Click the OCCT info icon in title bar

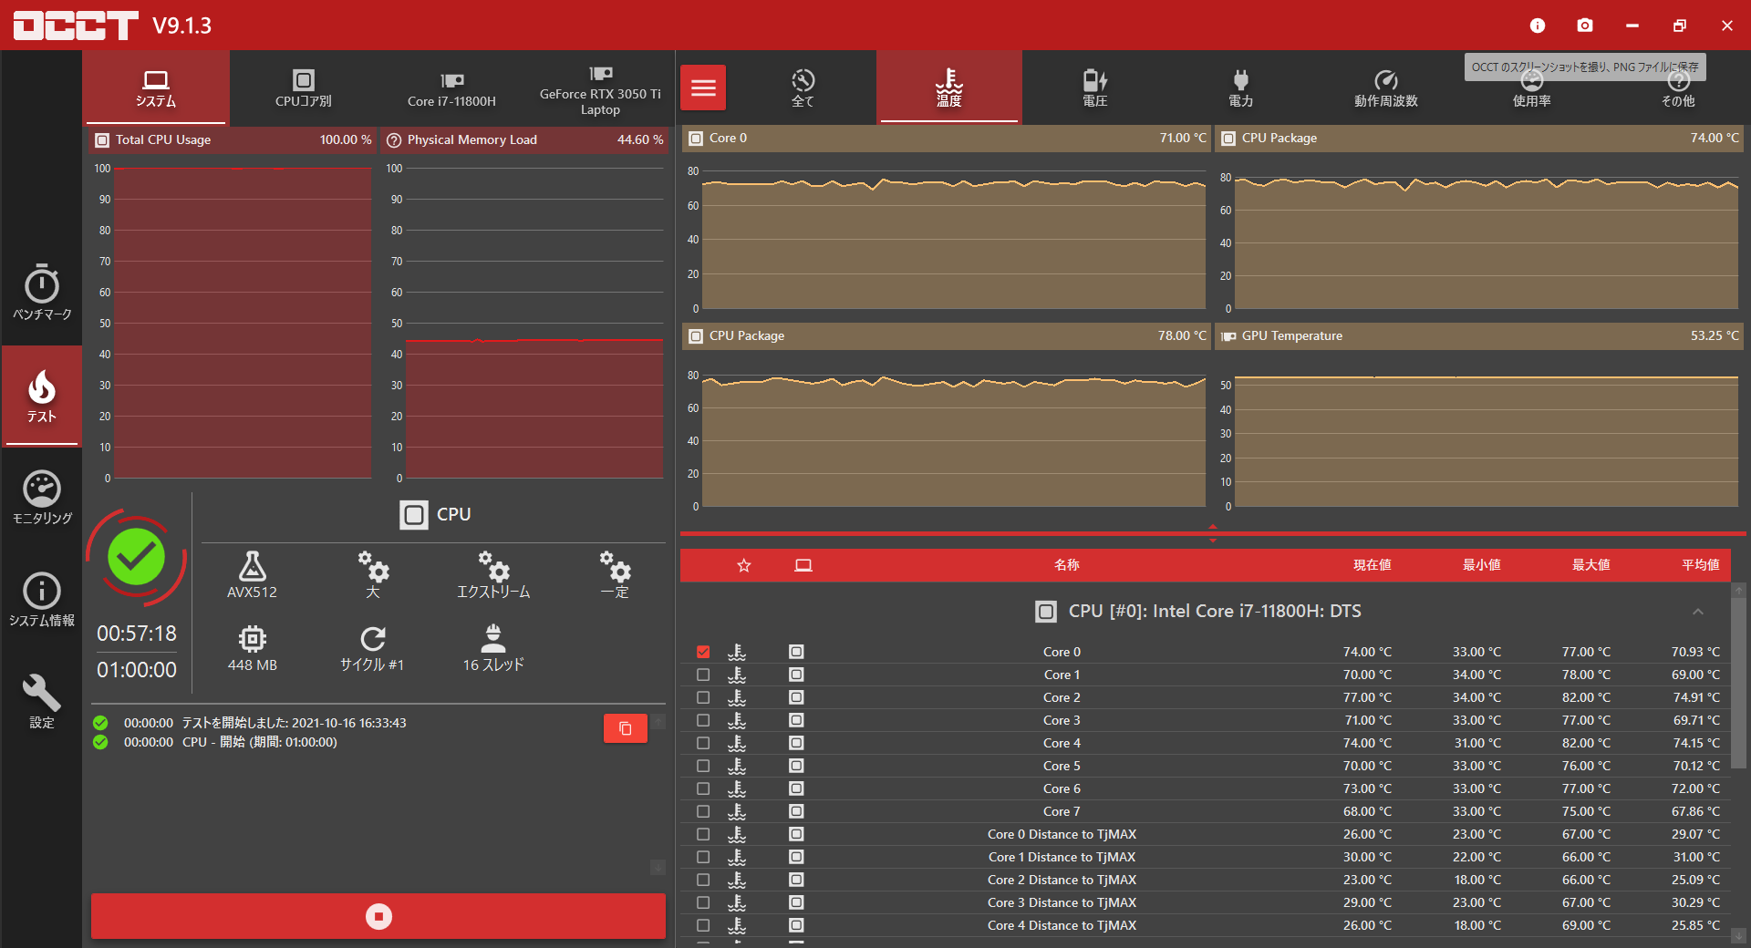[1538, 26]
